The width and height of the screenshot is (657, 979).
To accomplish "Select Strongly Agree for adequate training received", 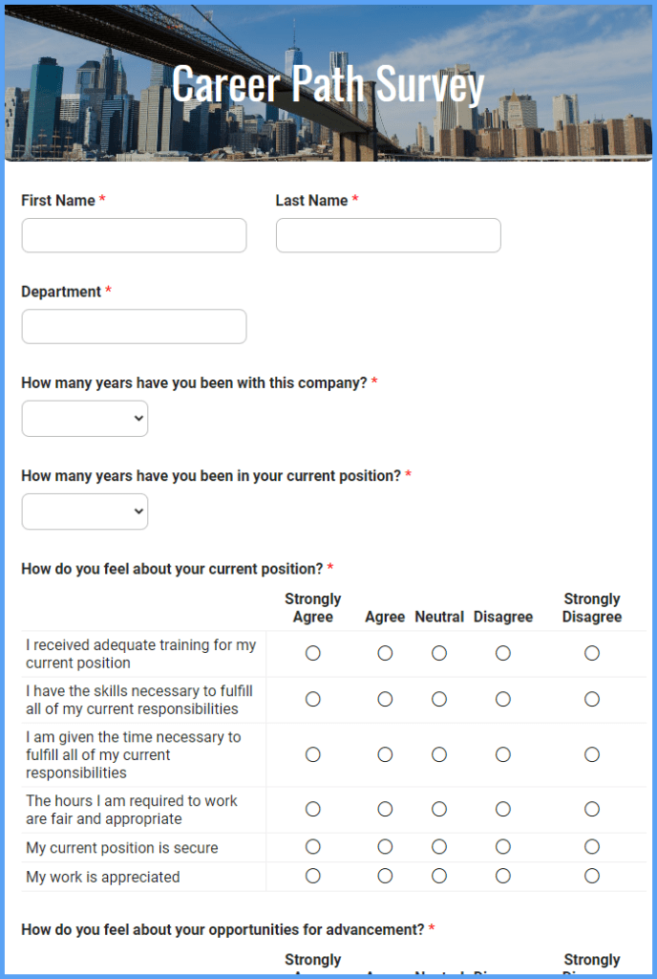I will click(312, 653).
